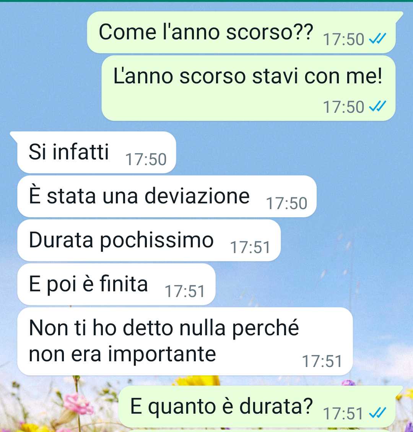This screenshot has height=432, width=413.
Task: Tap blue read ticks on "L'anno scorso stavi con me!"
Action: (x=378, y=106)
